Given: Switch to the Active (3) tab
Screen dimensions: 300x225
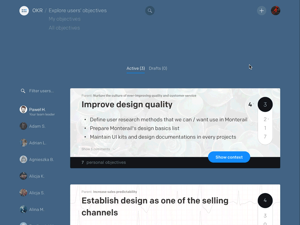Looking at the screenshot, I should pos(136,68).
